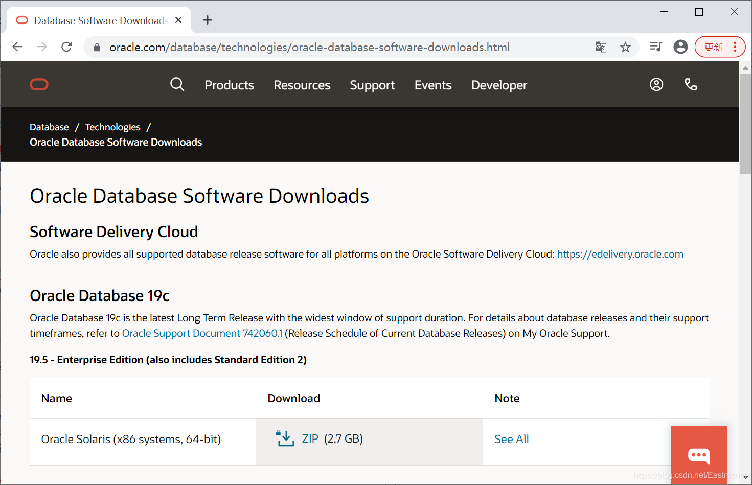This screenshot has width=752, height=485.
Task: Click the 19.5 - Enterprise Edition subheading
Action: coord(168,360)
